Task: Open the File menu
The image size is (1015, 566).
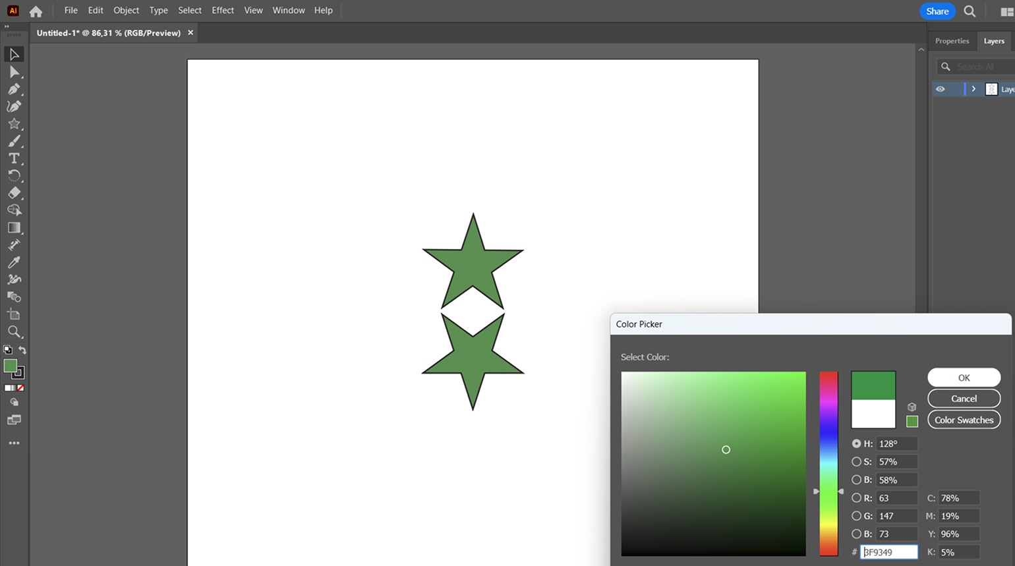Action: [71, 11]
